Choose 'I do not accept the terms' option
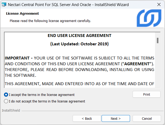The image size is (165, 125). pos(6,101)
